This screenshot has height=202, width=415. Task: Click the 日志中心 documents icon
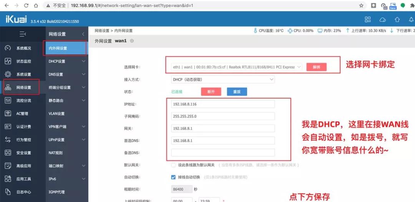[8, 192]
